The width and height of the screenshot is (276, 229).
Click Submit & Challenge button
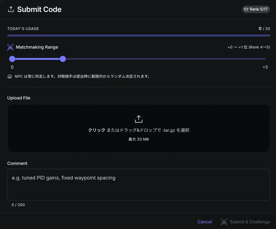coord(245,222)
